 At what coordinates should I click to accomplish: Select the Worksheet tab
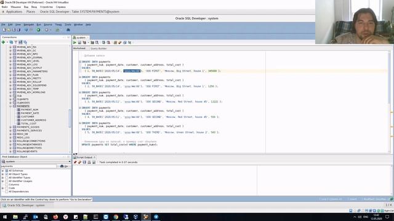79,48
